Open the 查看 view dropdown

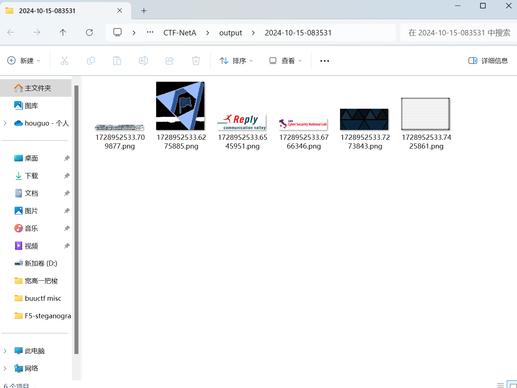(x=286, y=61)
